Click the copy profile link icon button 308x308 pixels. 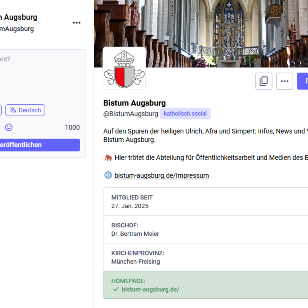[264, 81]
